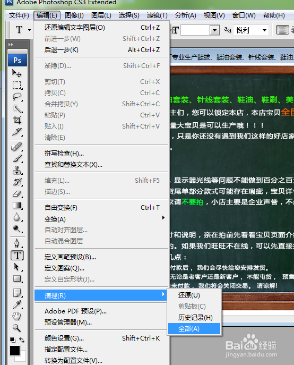
Task: Open the Type tool preset picker
Action: pos(29,30)
